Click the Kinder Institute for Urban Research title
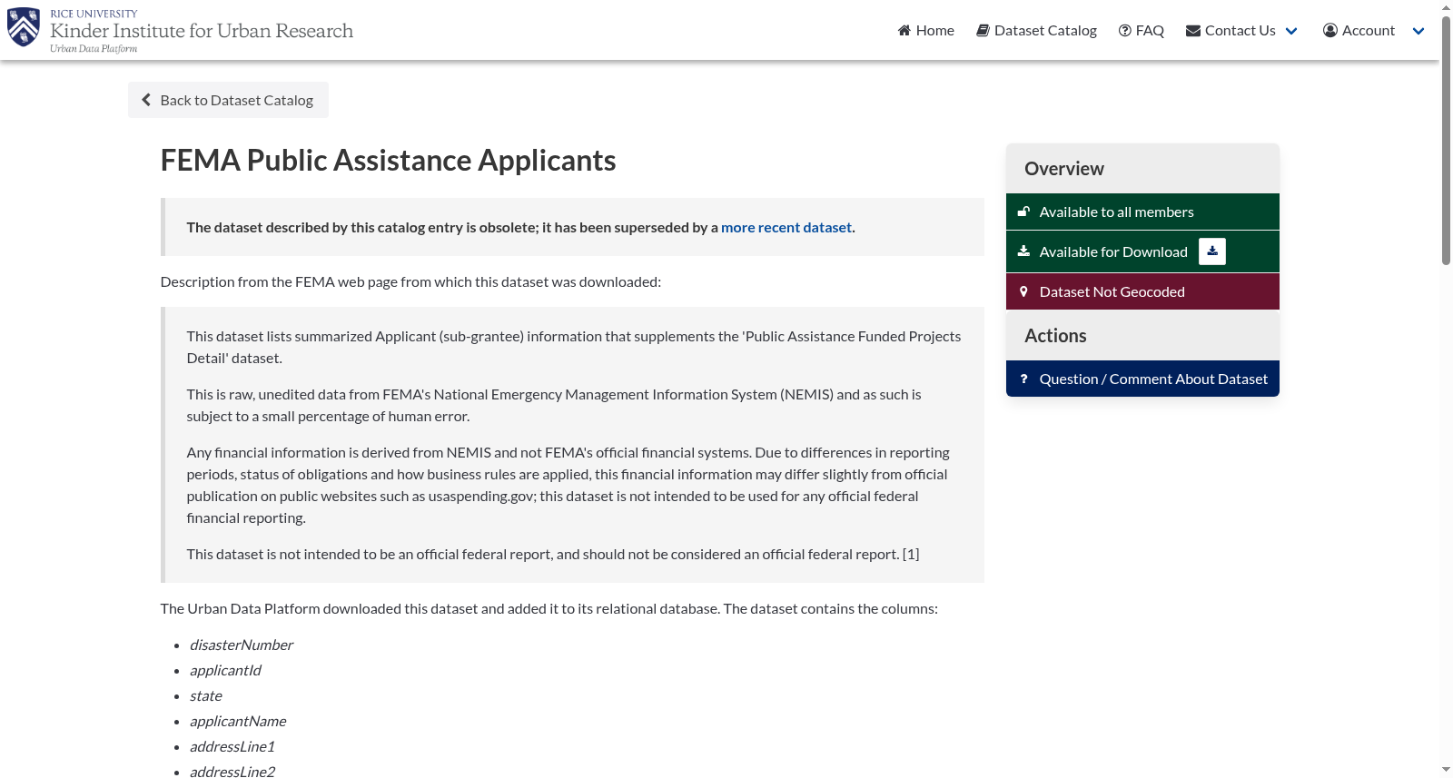The width and height of the screenshot is (1453, 778). (202, 30)
